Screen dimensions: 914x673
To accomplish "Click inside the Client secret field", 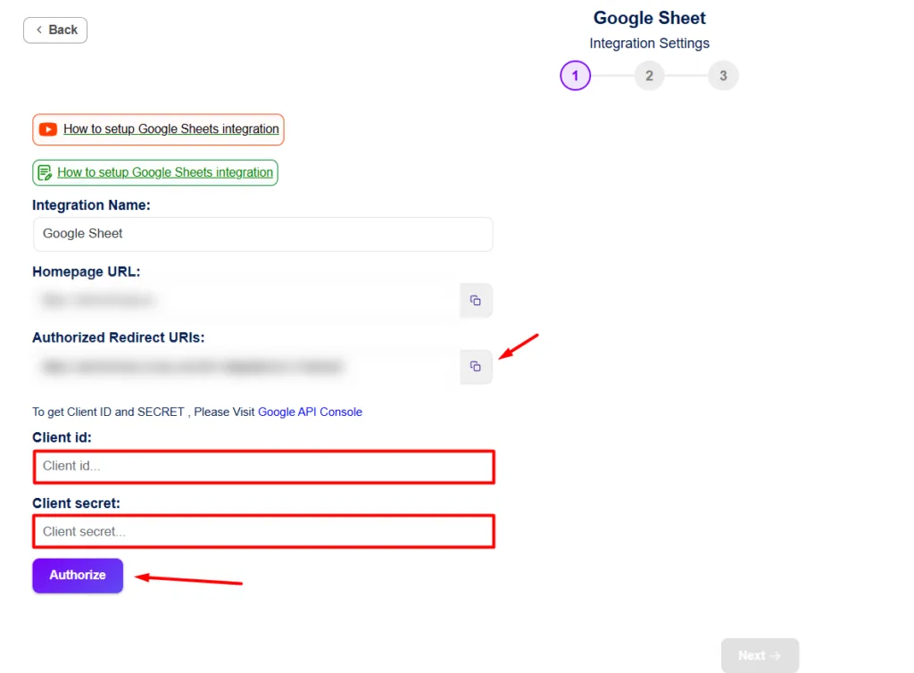I will [263, 531].
